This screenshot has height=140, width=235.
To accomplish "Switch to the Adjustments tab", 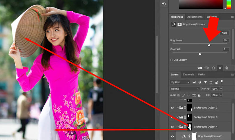I will click(195, 17).
